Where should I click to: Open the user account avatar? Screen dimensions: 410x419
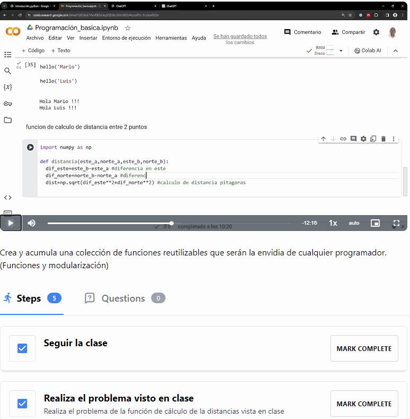coord(392,32)
